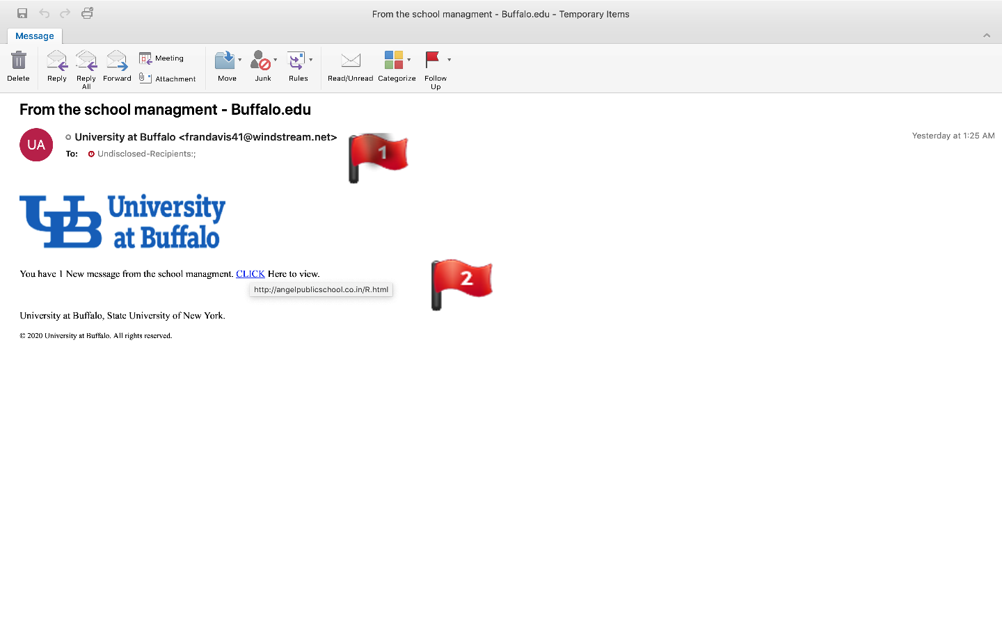Flag message with Follow Up

pos(432,61)
